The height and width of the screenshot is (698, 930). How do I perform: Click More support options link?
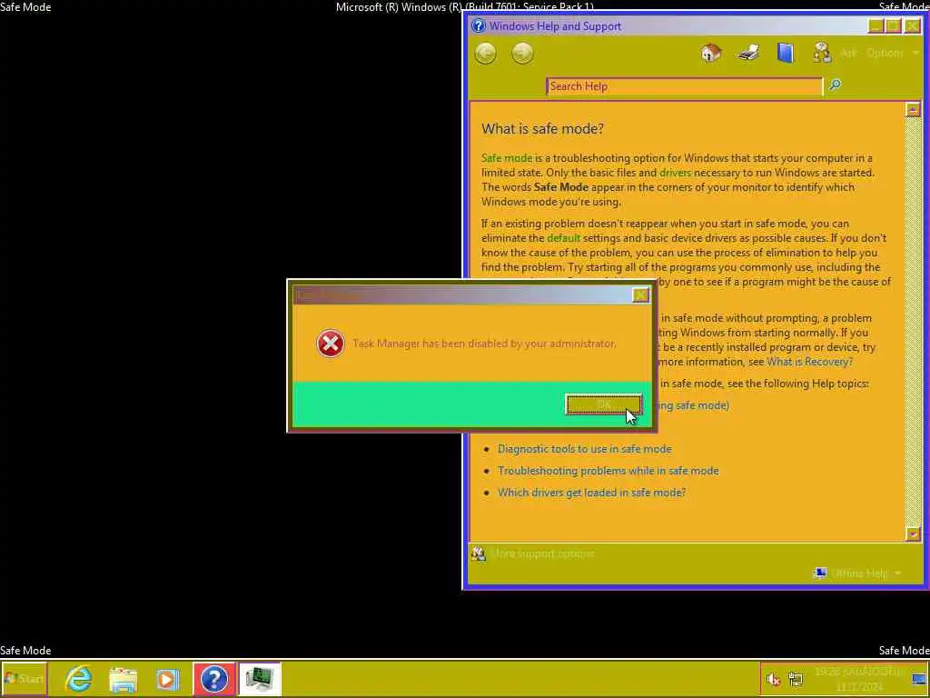[542, 553]
